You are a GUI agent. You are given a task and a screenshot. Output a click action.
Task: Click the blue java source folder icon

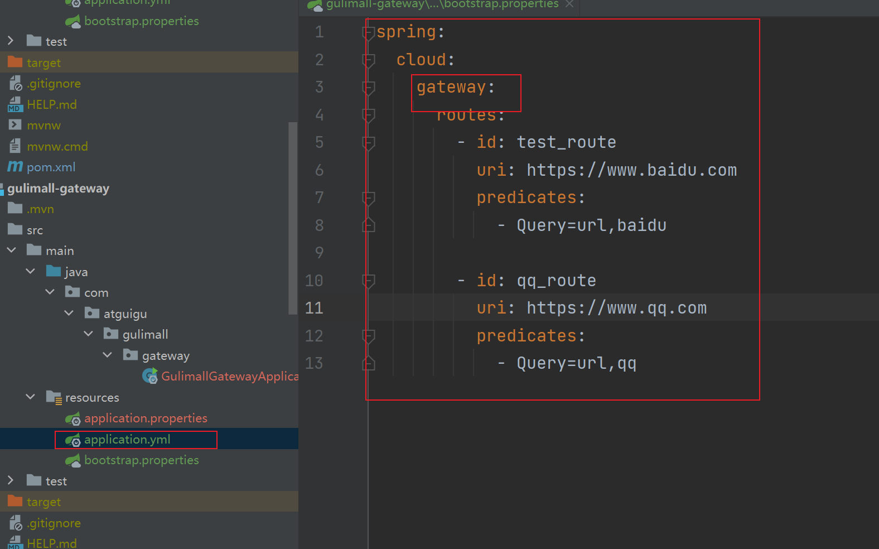(54, 271)
